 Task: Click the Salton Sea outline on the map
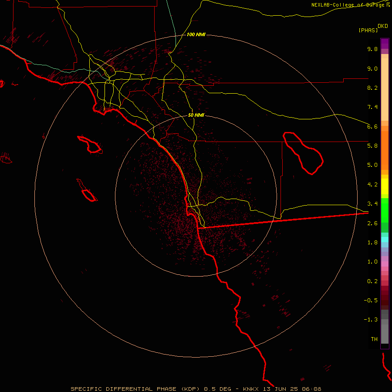(x=303, y=153)
